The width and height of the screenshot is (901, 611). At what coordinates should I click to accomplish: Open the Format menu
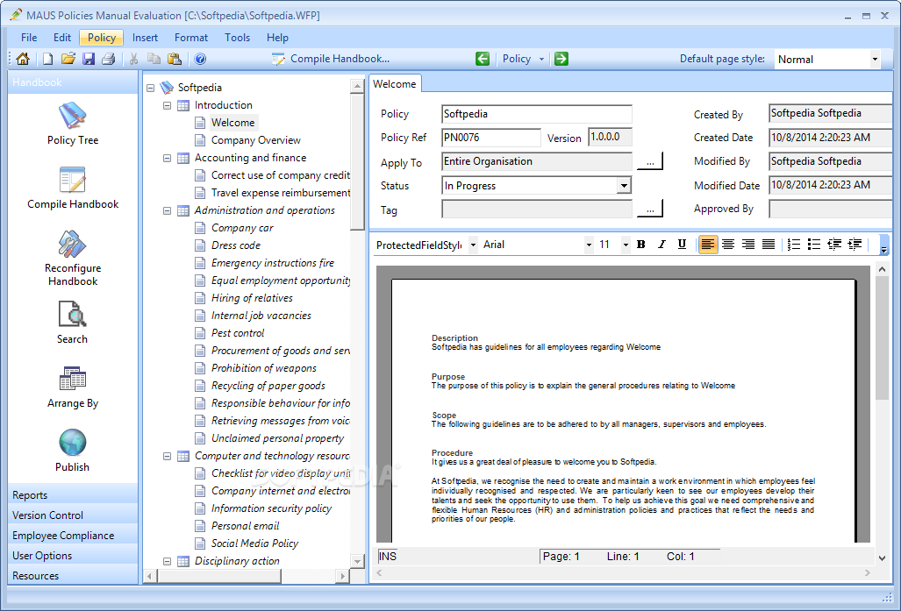(190, 38)
